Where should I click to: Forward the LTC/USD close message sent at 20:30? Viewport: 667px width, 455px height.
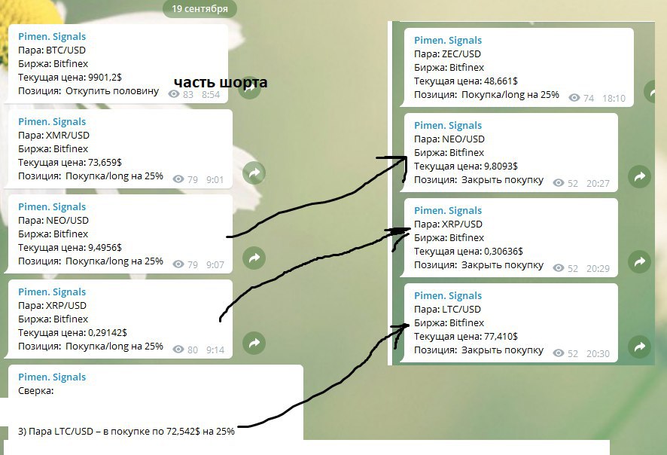click(x=639, y=347)
